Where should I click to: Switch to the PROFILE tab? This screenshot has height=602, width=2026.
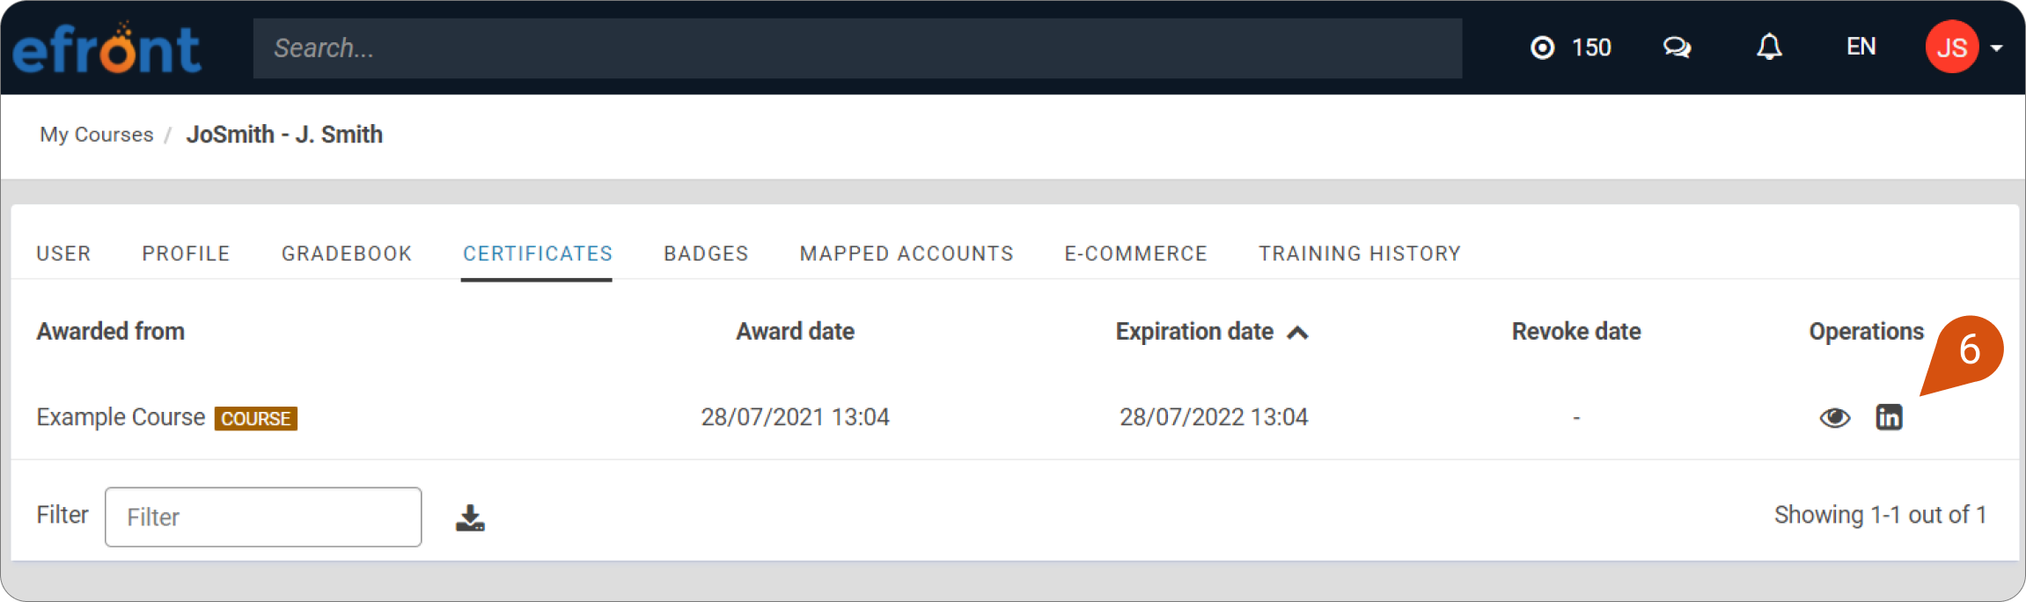click(x=186, y=253)
